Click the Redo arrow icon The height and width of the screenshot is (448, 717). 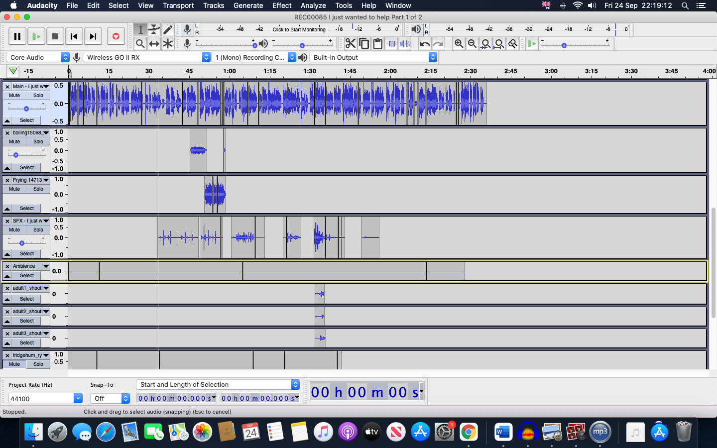438,44
